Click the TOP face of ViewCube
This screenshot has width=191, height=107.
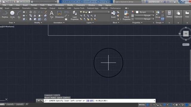[186, 34]
